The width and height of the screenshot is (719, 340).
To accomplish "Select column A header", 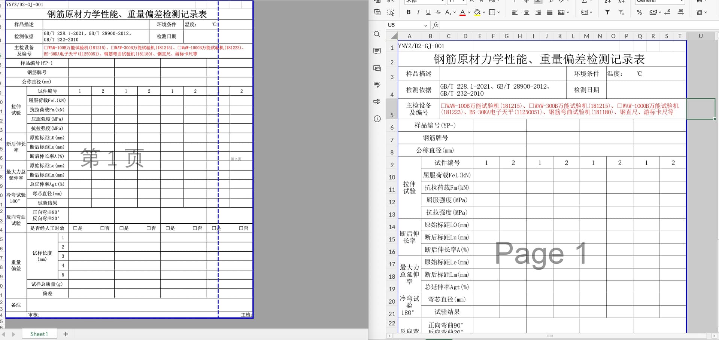I will tap(409, 36).
